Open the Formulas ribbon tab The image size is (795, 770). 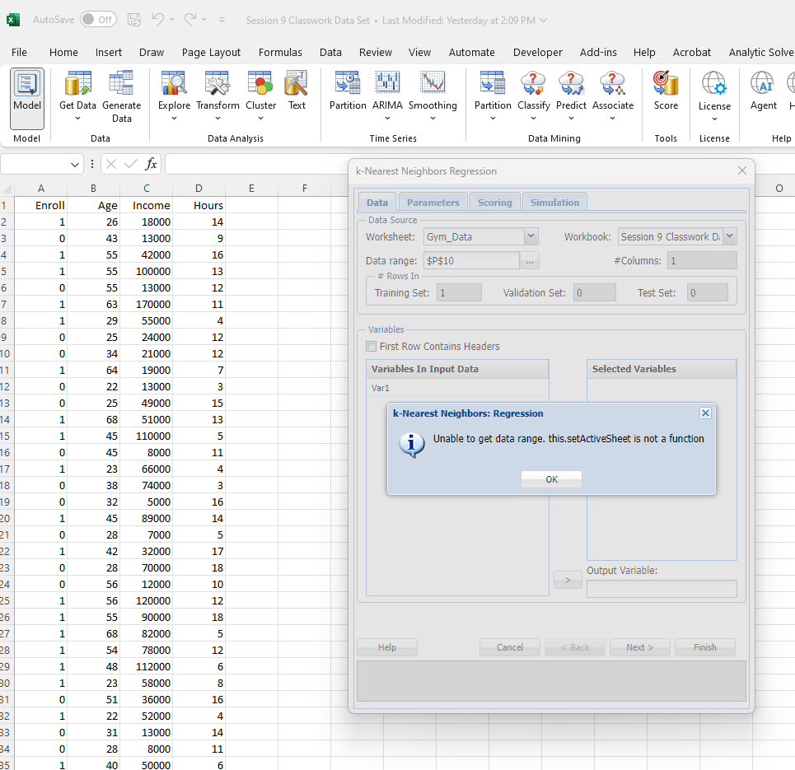[x=280, y=52]
